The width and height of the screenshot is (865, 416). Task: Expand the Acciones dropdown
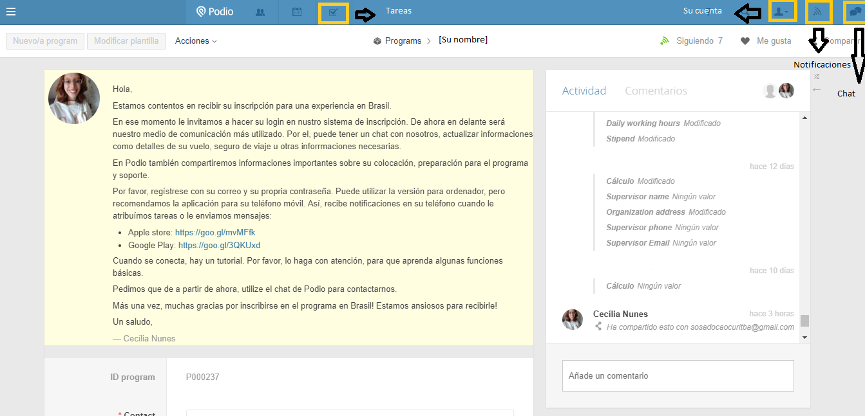196,41
